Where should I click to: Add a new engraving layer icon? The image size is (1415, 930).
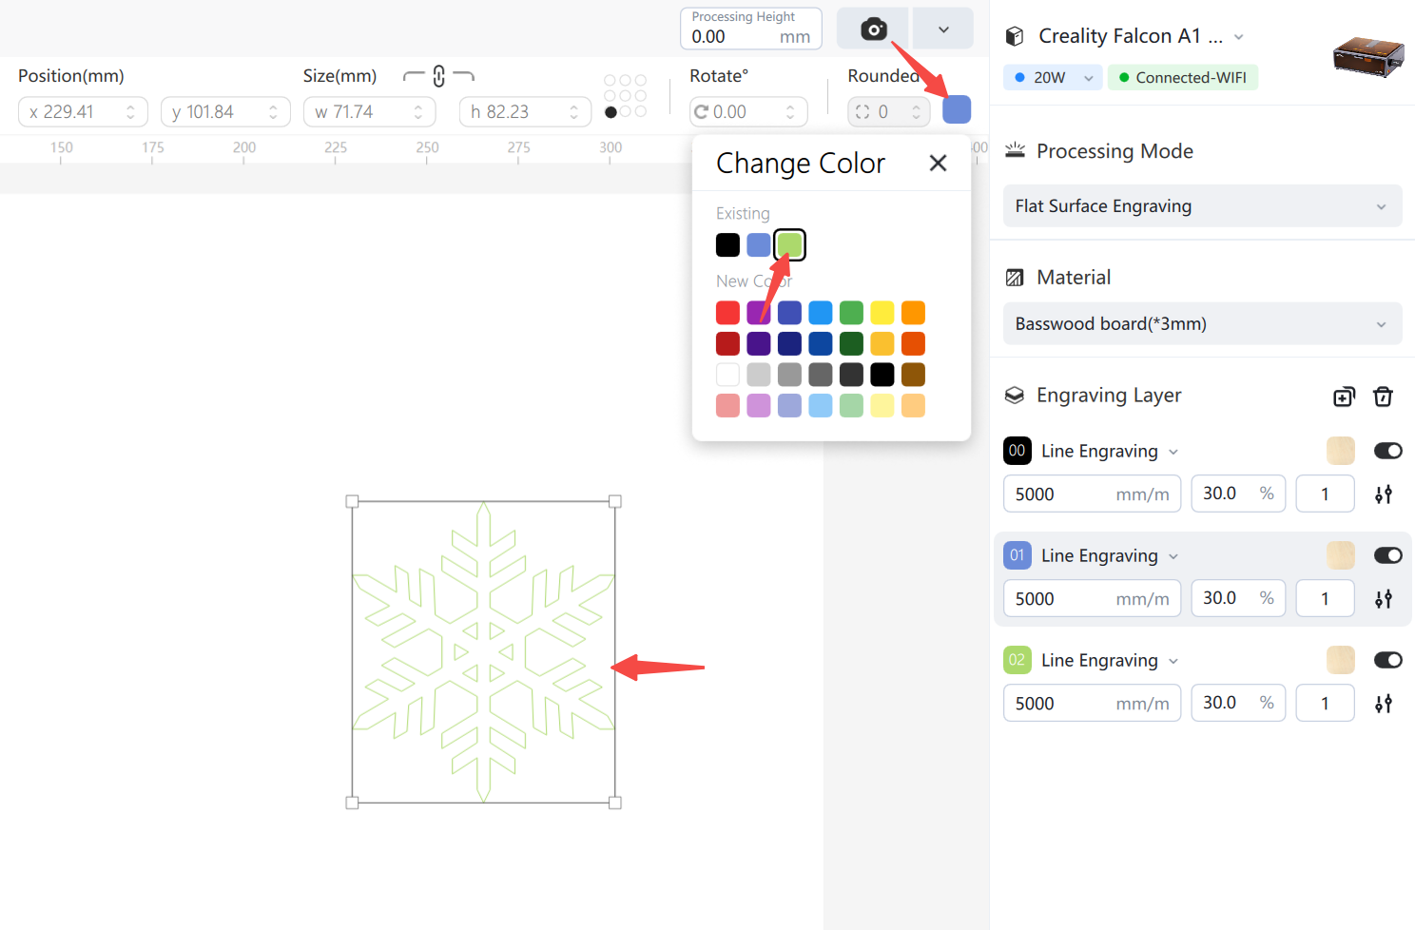point(1344,397)
